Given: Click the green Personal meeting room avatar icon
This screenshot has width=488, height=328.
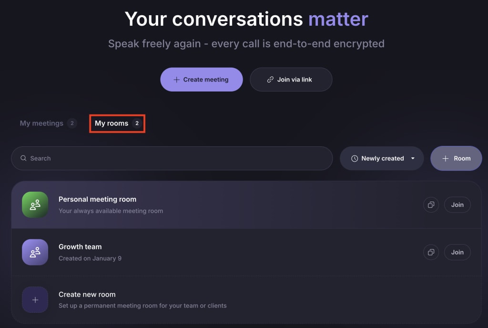Looking at the screenshot, I should pyautogui.click(x=35, y=205).
